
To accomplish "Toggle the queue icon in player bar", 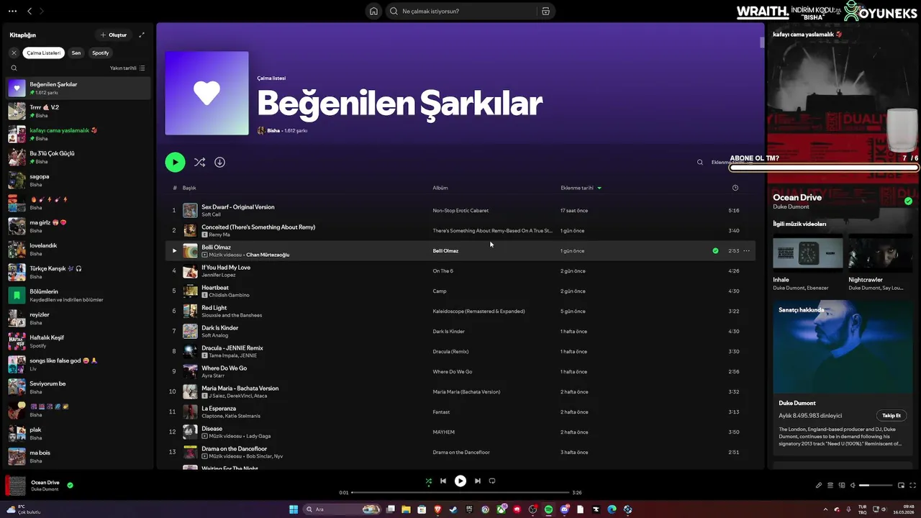I will click(x=830, y=485).
